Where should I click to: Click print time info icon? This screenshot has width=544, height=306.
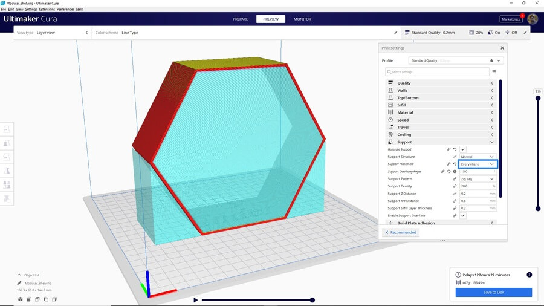tap(529, 275)
